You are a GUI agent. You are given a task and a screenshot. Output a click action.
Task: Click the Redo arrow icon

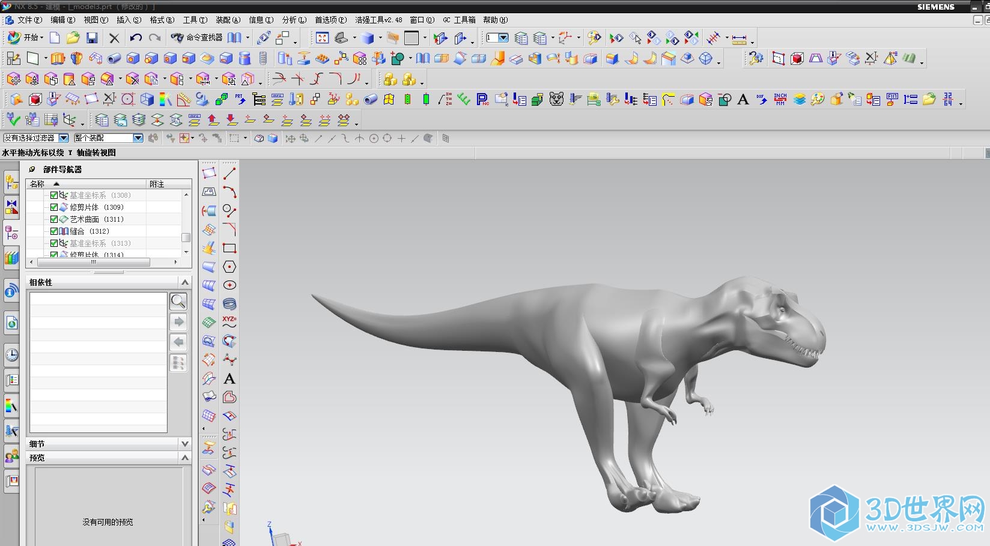[154, 38]
